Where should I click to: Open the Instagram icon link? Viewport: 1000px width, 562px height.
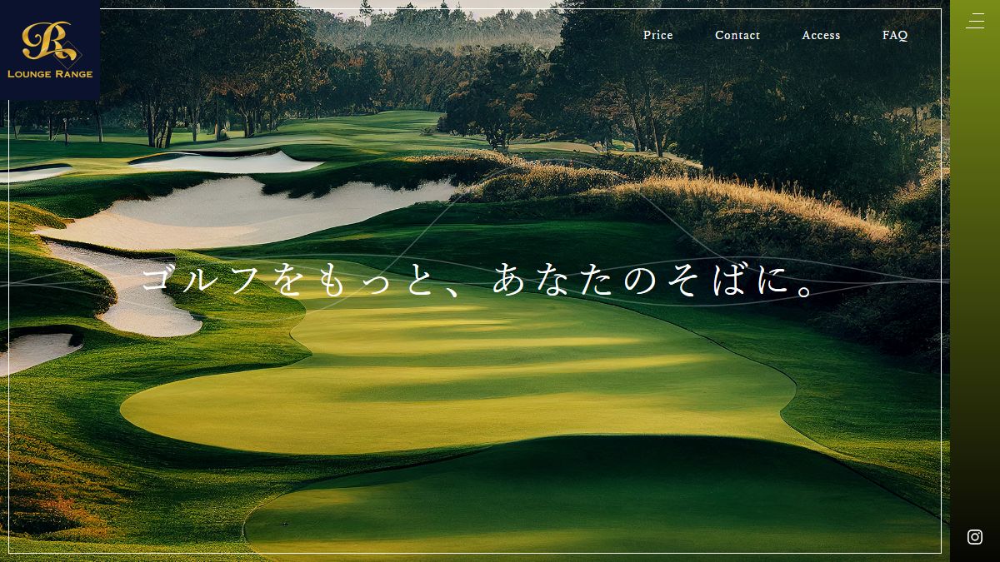tap(975, 537)
